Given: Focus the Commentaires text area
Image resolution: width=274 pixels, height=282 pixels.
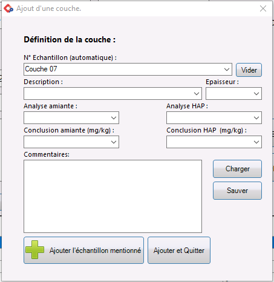Looking at the screenshot, I should pyautogui.click(x=113, y=197).
